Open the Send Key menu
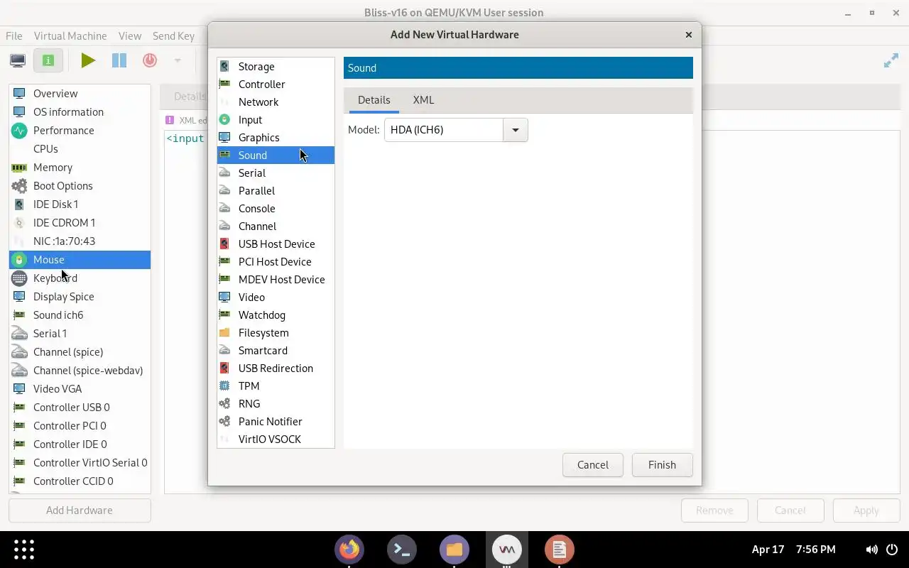This screenshot has height=568, width=909. coord(173,35)
